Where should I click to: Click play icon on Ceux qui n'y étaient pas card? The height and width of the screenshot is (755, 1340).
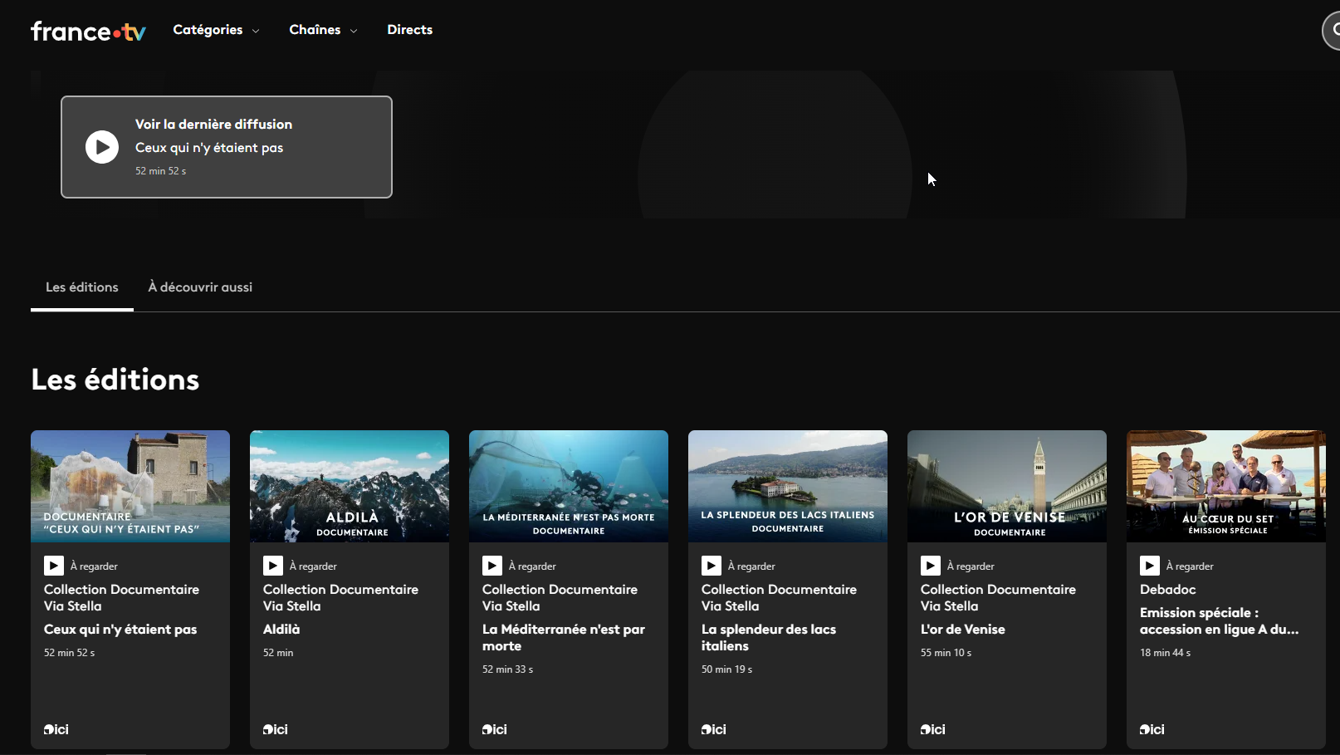coord(54,566)
